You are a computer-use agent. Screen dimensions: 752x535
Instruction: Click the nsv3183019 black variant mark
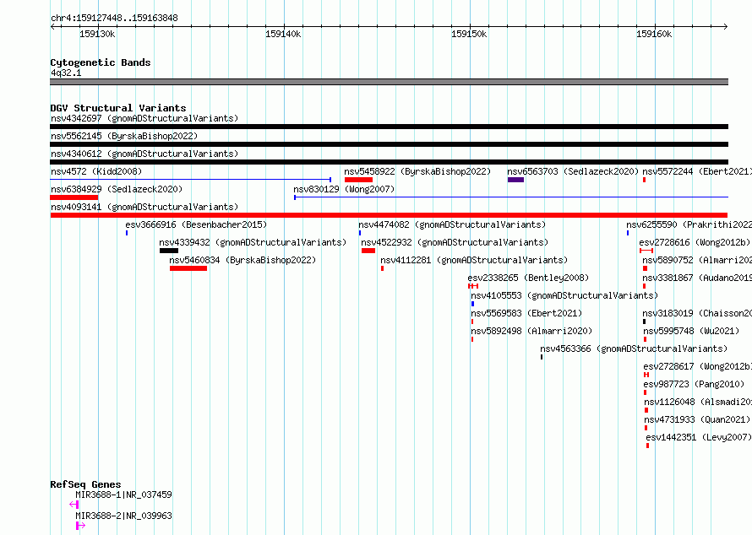pyautogui.click(x=644, y=322)
